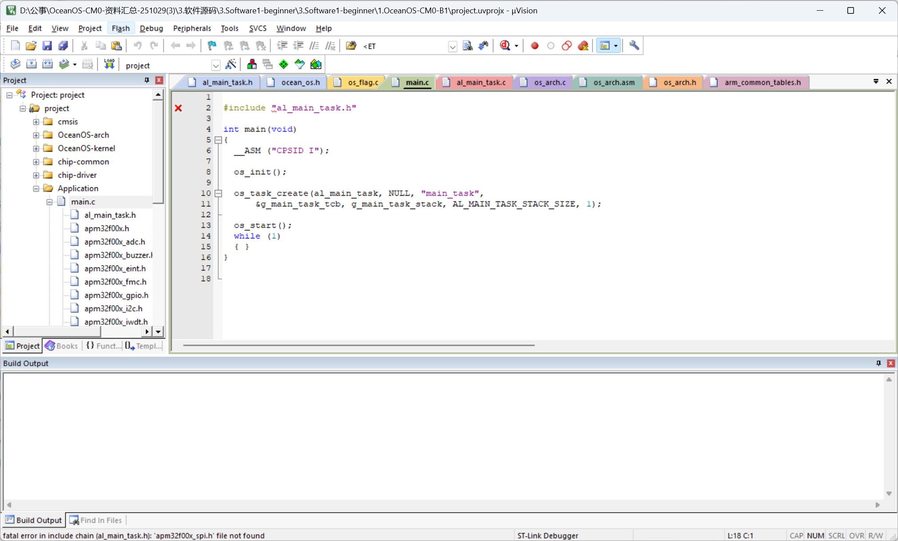Click the Download (LOAD) to flash icon
Viewport: 898px width, 541px height.
(x=109, y=65)
